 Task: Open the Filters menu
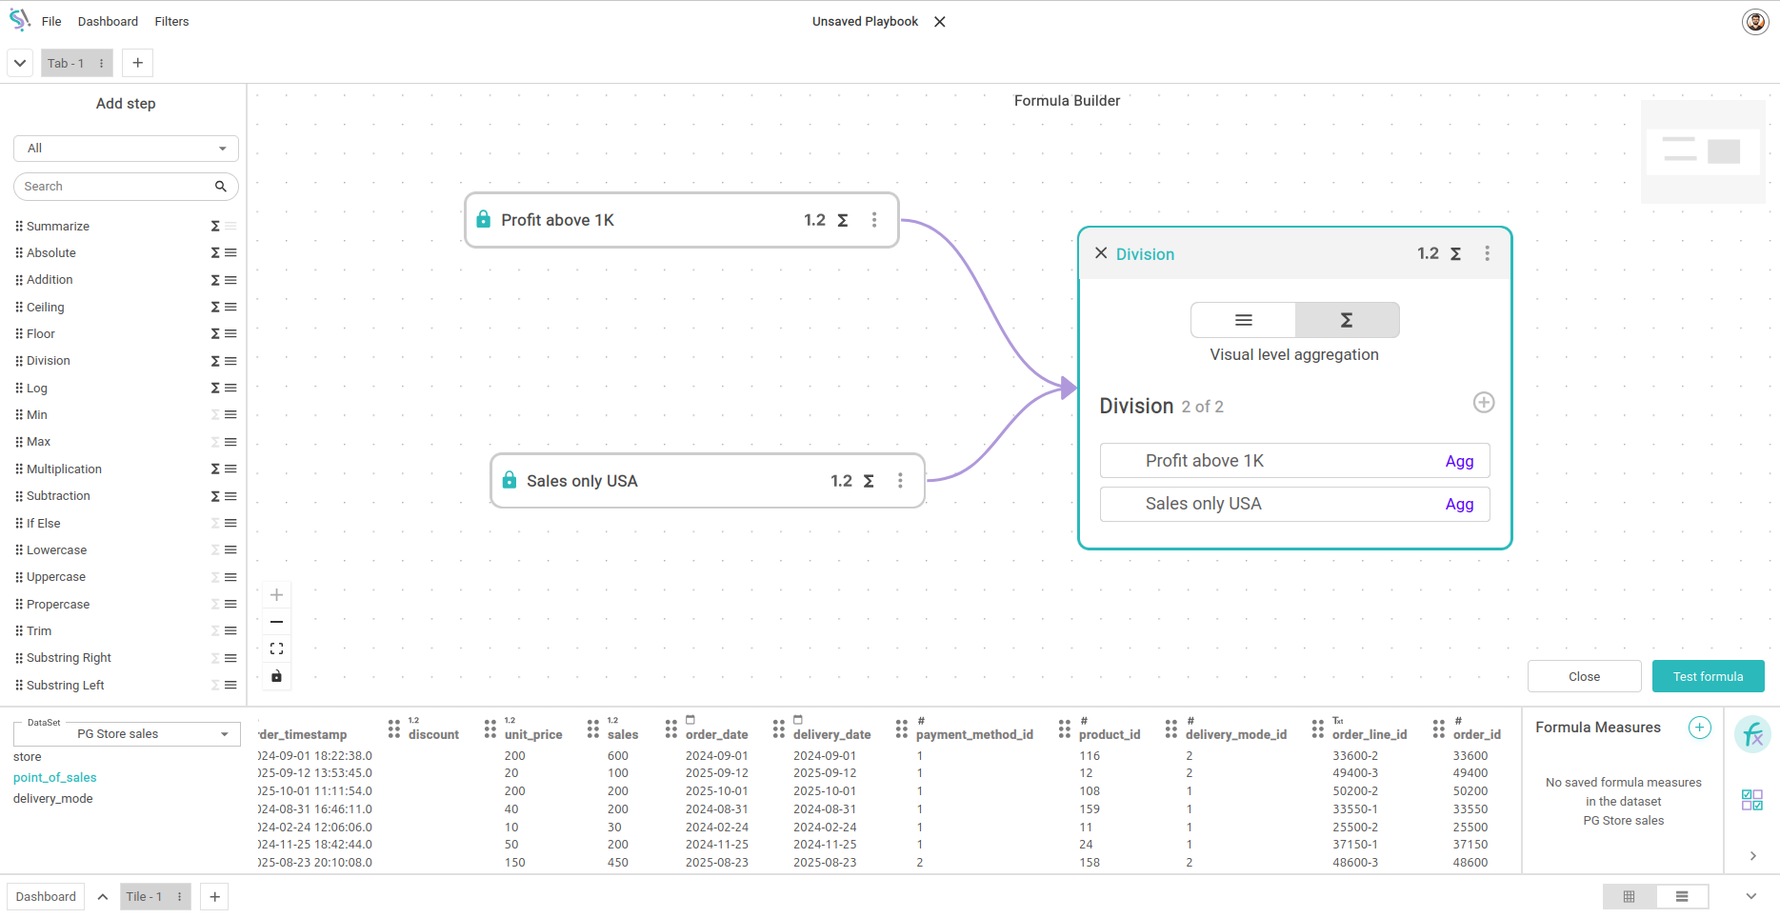171,22
